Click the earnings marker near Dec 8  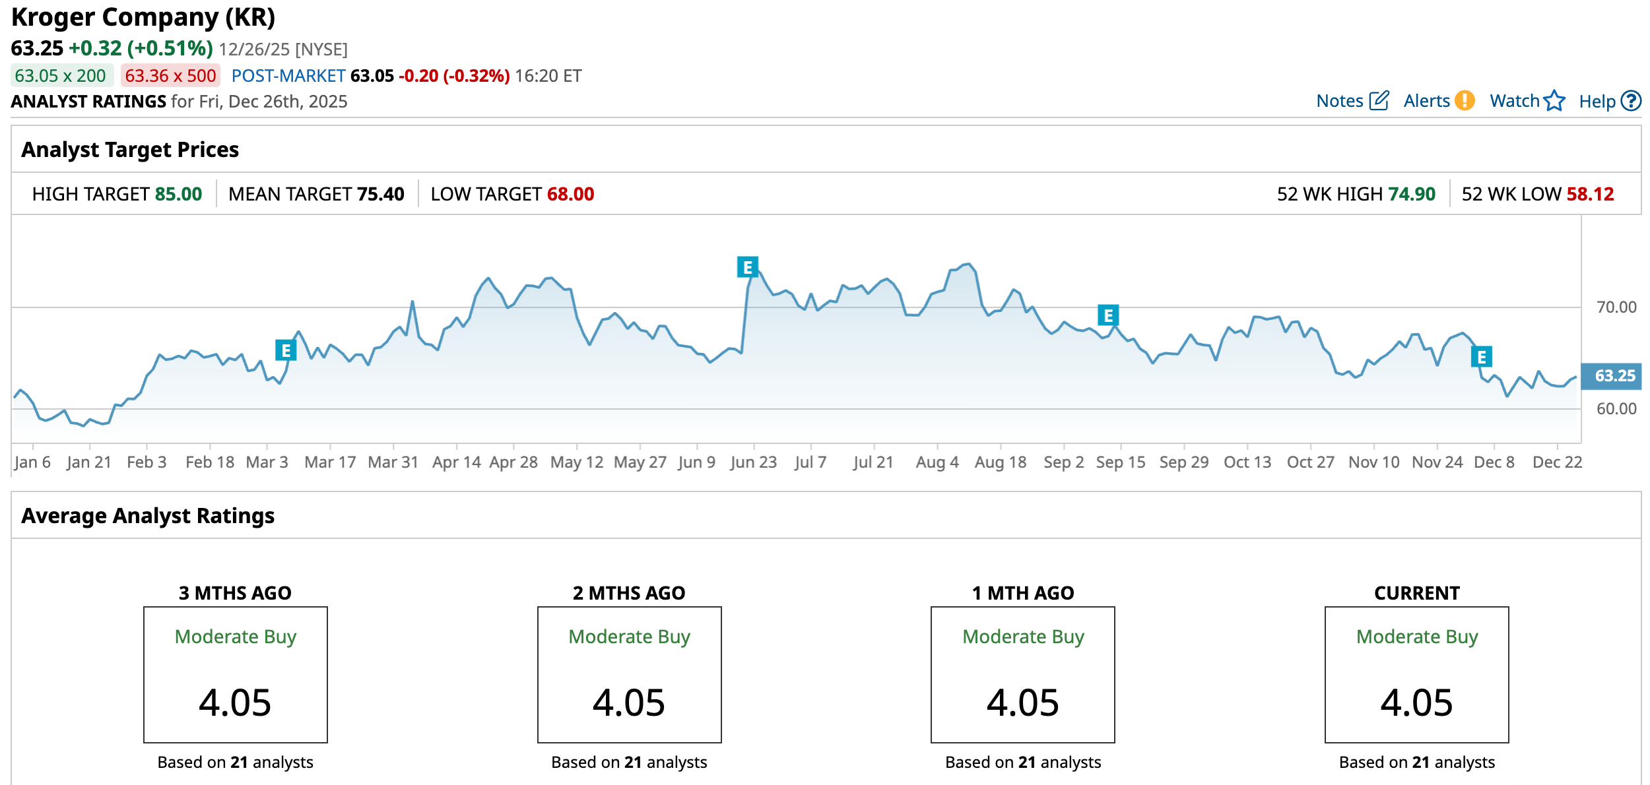coord(1482,357)
